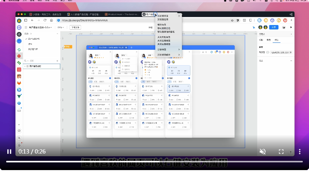Enter fullscreen video mode
The width and height of the screenshot is (309, 189).
click(x=281, y=152)
